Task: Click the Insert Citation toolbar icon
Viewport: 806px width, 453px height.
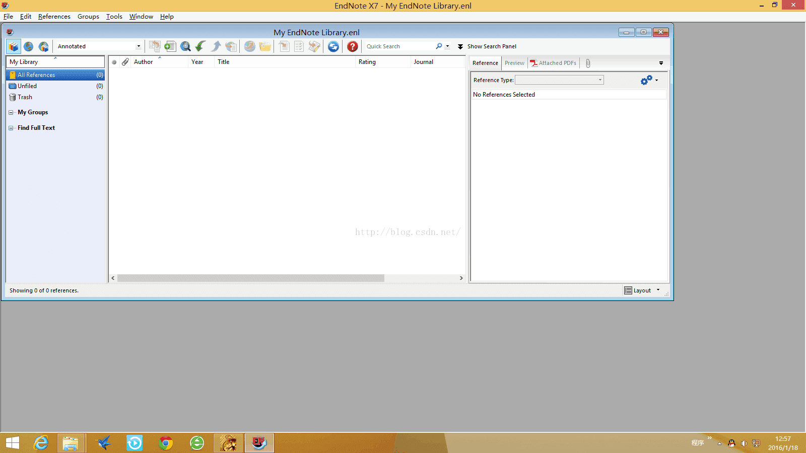Action: [x=284, y=46]
